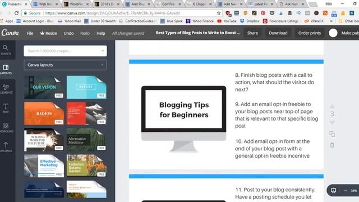Open the Search panel in Canva sidebar
The height and width of the screenshot is (202, 359).
(x=6, y=50)
